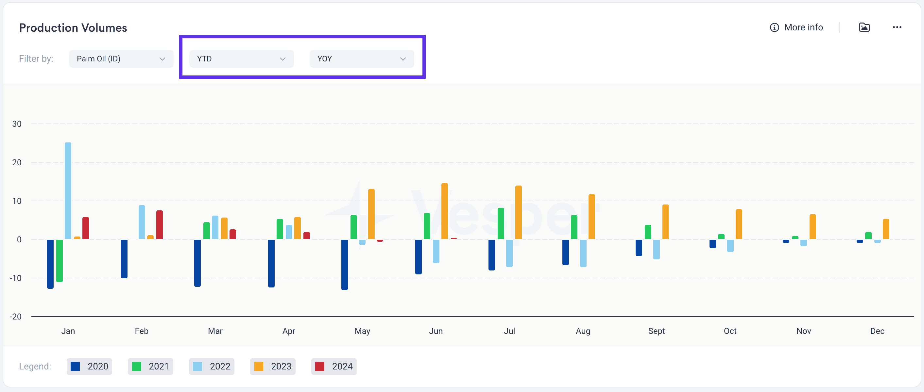
Task: Click the More info circle icon
Action: pyautogui.click(x=774, y=27)
